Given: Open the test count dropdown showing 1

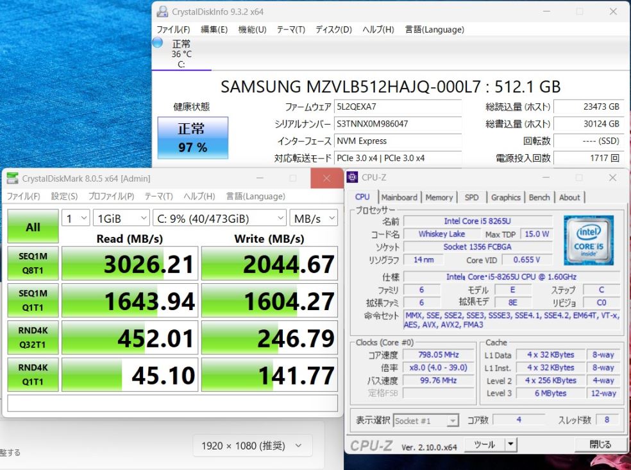Looking at the screenshot, I should click(76, 218).
